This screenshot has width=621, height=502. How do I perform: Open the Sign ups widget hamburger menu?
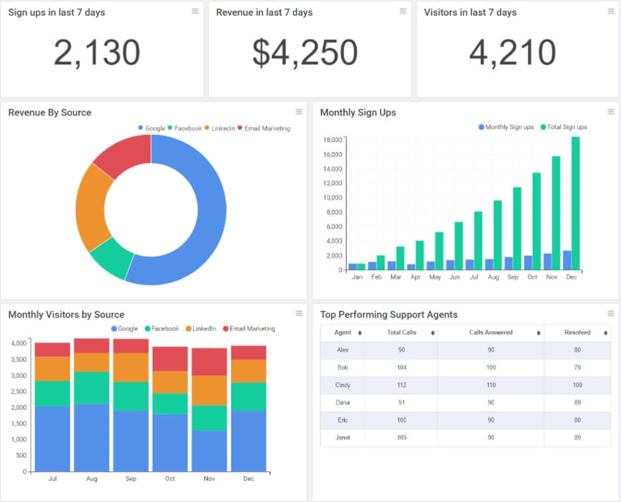point(195,11)
